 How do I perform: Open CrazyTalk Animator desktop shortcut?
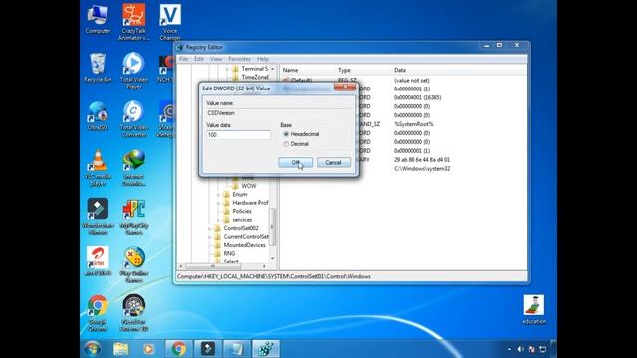[134, 22]
